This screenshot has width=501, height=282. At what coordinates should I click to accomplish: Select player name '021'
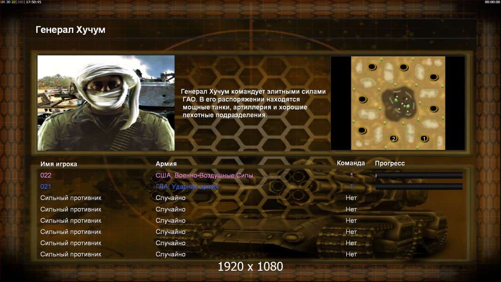(x=46, y=187)
